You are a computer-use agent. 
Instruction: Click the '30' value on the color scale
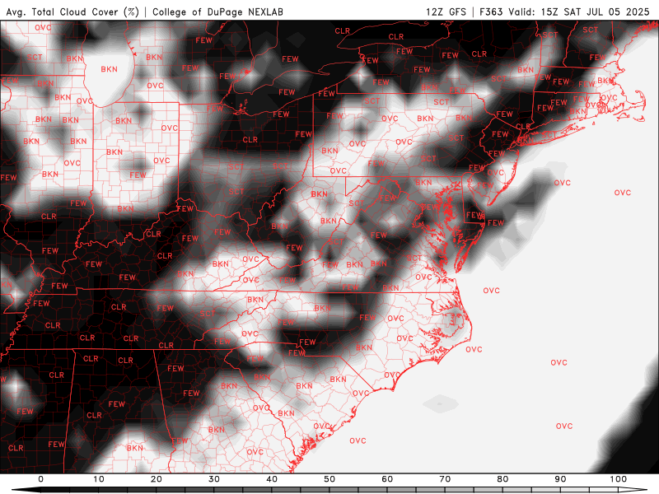(x=214, y=479)
